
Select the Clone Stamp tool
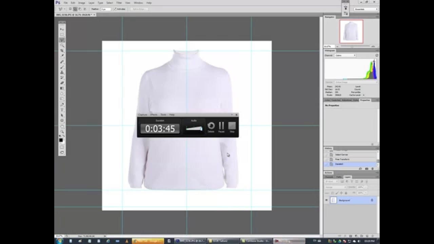click(x=62, y=73)
